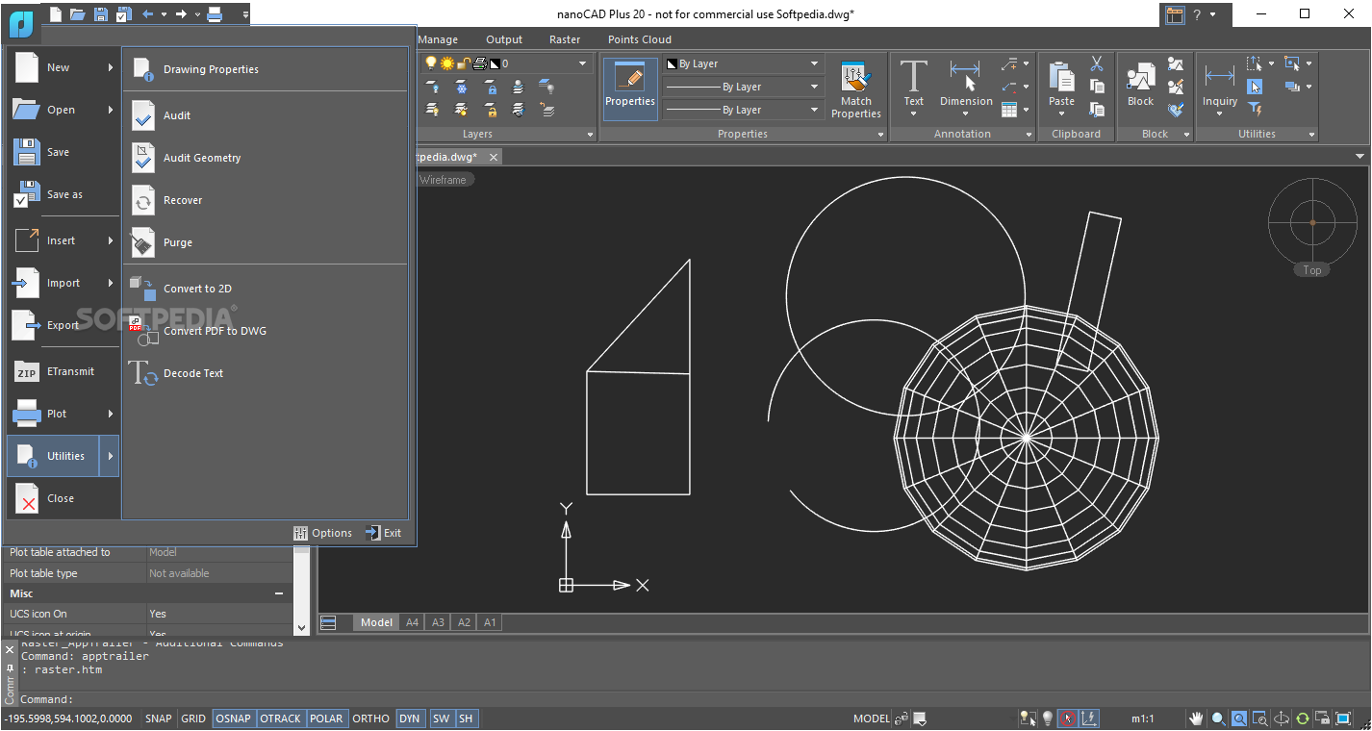Open the layer selection dropdown showing 0
The height and width of the screenshot is (731, 1372).
coord(582,63)
